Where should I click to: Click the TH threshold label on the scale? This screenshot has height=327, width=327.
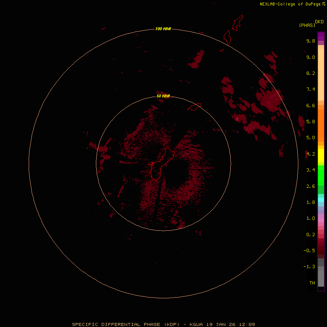coord(312,283)
